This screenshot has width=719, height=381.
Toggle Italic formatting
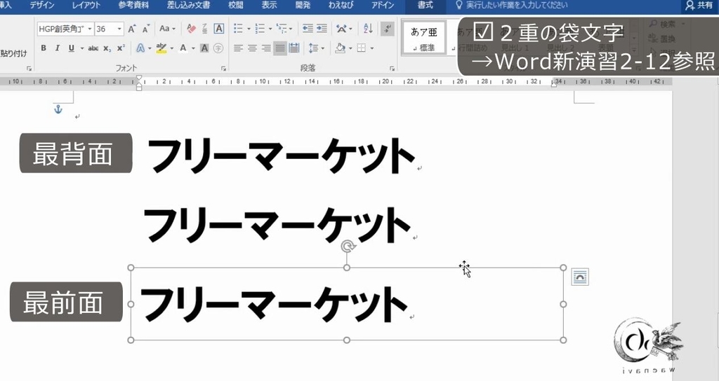click(x=58, y=48)
